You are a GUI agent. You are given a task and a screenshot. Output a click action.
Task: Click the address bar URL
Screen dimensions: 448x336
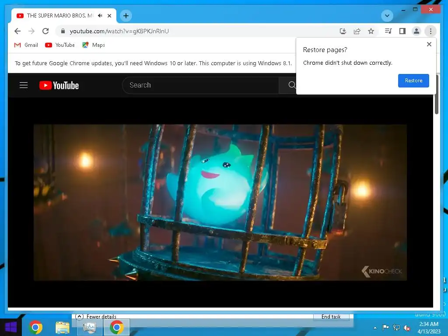point(119,31)
